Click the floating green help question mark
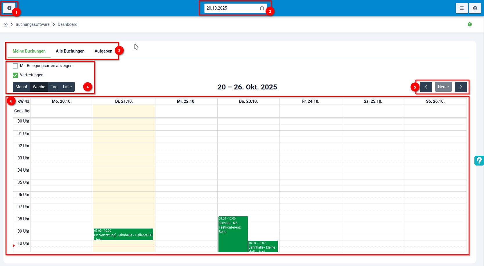This screenshot has height=266, width=484. coord(479,160)
